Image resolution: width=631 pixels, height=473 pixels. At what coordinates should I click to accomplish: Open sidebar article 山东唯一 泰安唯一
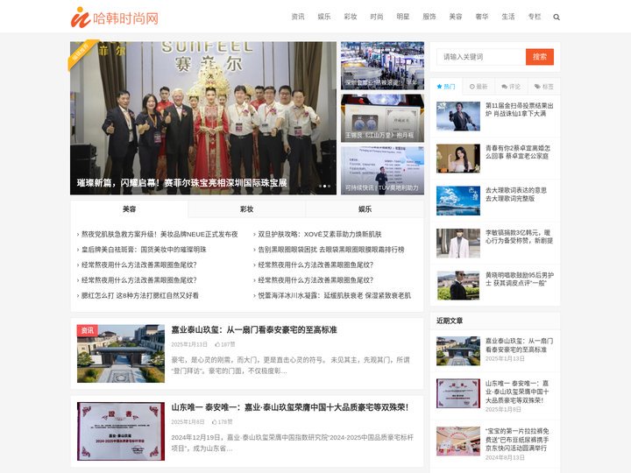pos(517,392)
